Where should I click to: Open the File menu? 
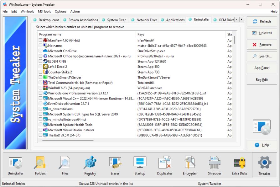coord(5,12)
